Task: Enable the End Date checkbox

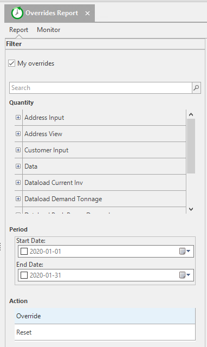Action: pyautogui.click(x=24, y=275)
